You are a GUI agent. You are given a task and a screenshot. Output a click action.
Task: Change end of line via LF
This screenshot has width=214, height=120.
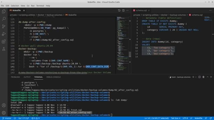pos(191,118)
